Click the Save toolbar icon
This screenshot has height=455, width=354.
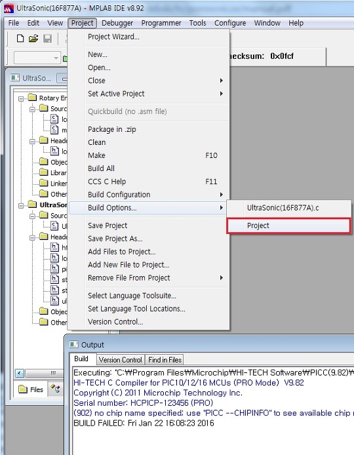[47, 38]
